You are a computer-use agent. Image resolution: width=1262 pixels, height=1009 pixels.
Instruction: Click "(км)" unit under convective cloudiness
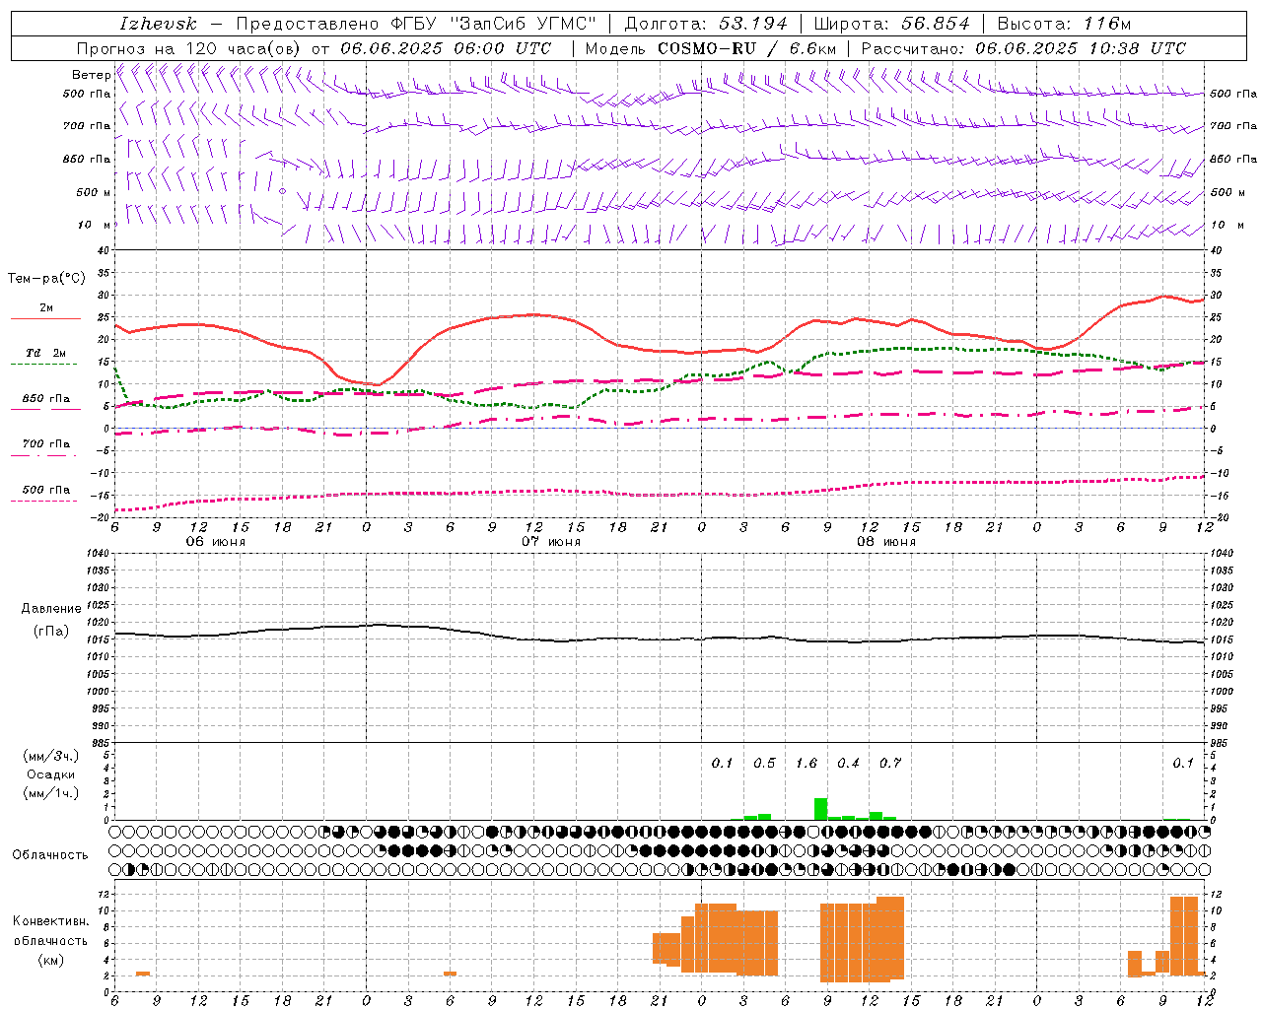pos(51,961)
